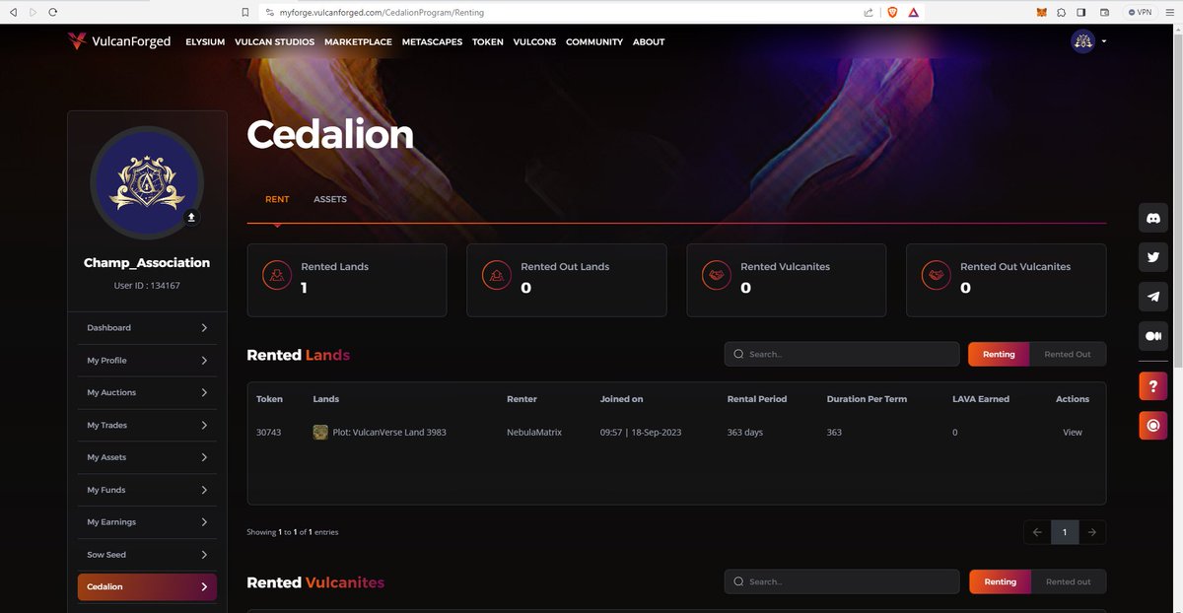Open the Telegram icon
This screenshot has height=613, width=1183.
click(1152, 296)
